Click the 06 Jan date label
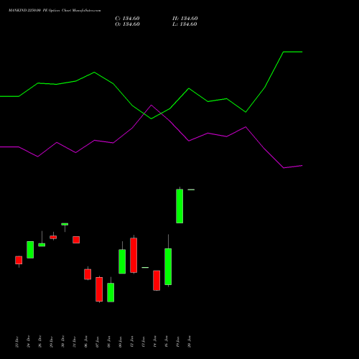Image resolution: width=359 pixels, height=359 pixels. [x=86, y=342]
